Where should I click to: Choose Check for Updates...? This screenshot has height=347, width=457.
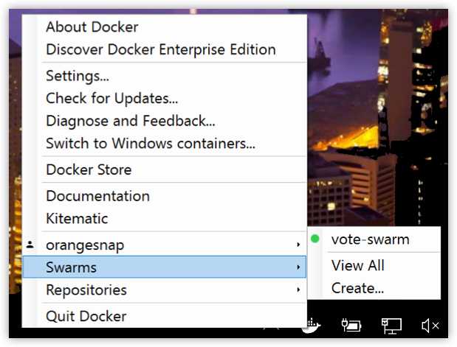point(112,98)
